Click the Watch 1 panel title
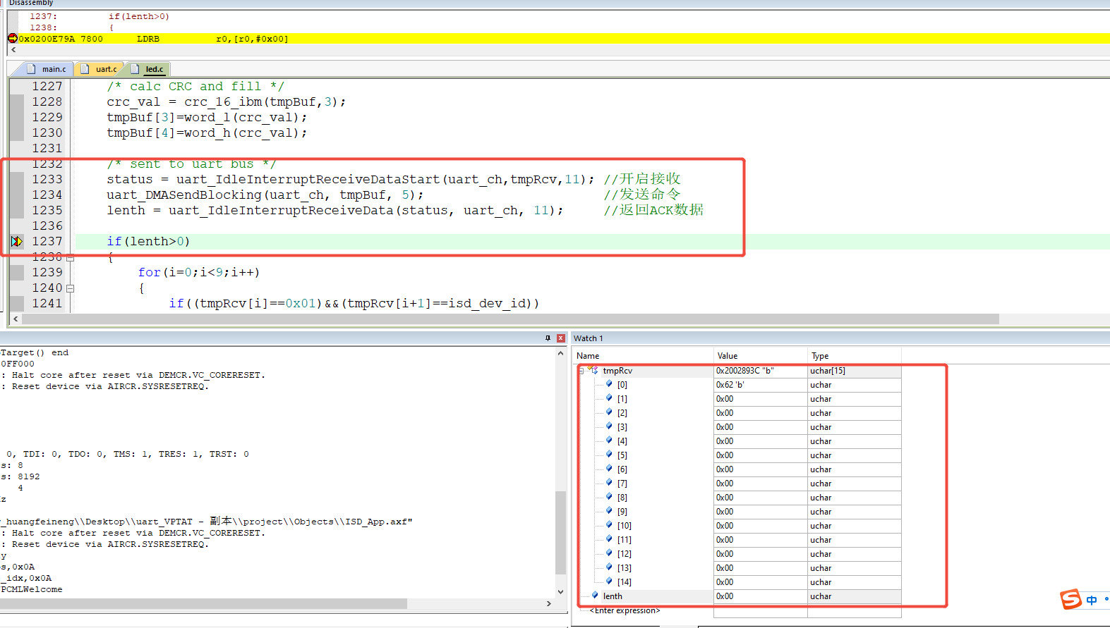Image resolution: width=1110 pixels, height=628 pixels. coord(589,338)
